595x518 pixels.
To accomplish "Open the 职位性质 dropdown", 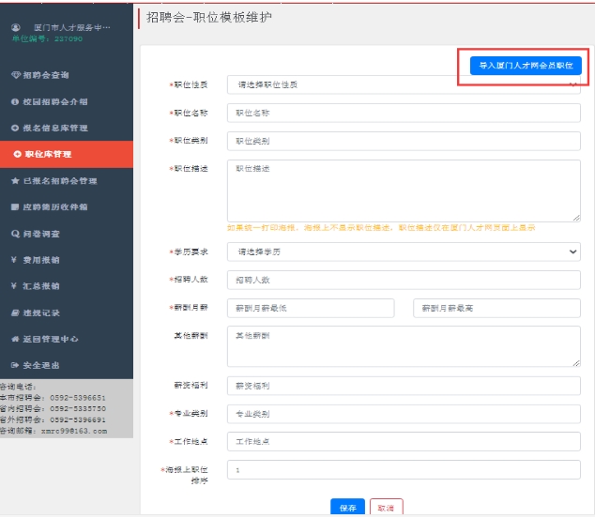I will tap(404, 85).
